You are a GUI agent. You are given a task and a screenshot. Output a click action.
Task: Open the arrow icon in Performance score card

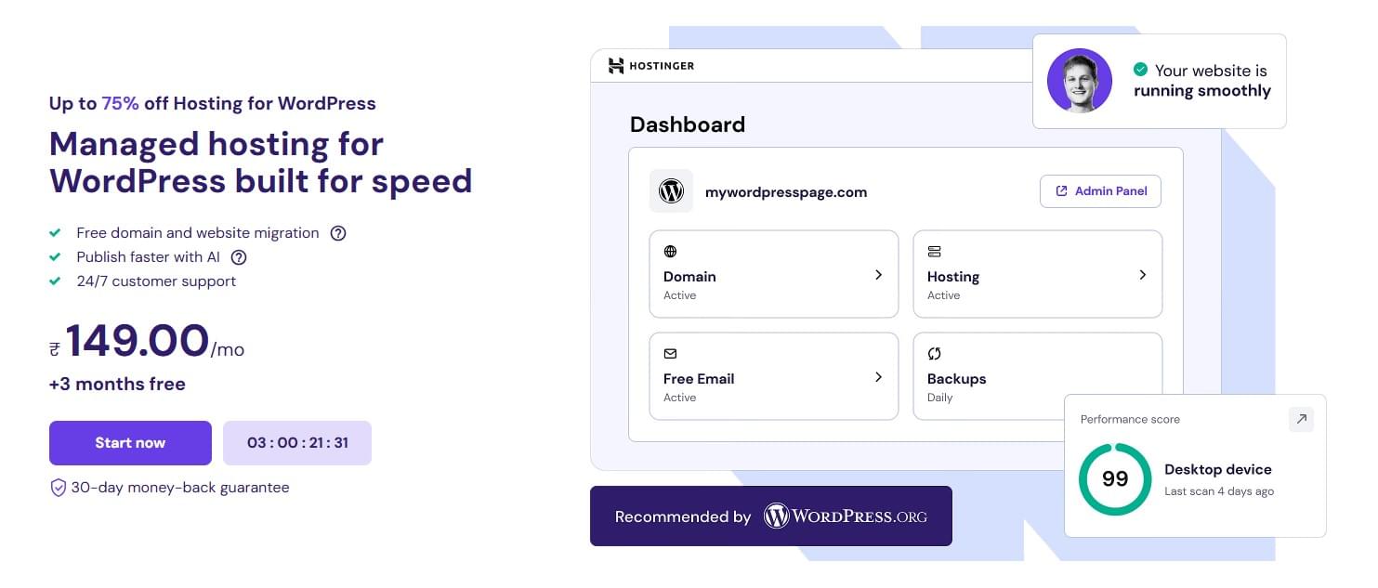(1301, 420)
